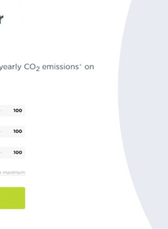Viewport: 168px width, 229px height.
Task: Click the faint dot in second 100 field
Action: tap(1, 131)
